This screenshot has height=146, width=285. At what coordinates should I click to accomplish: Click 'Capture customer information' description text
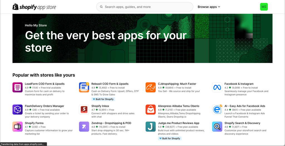click(x=49, y=132)
